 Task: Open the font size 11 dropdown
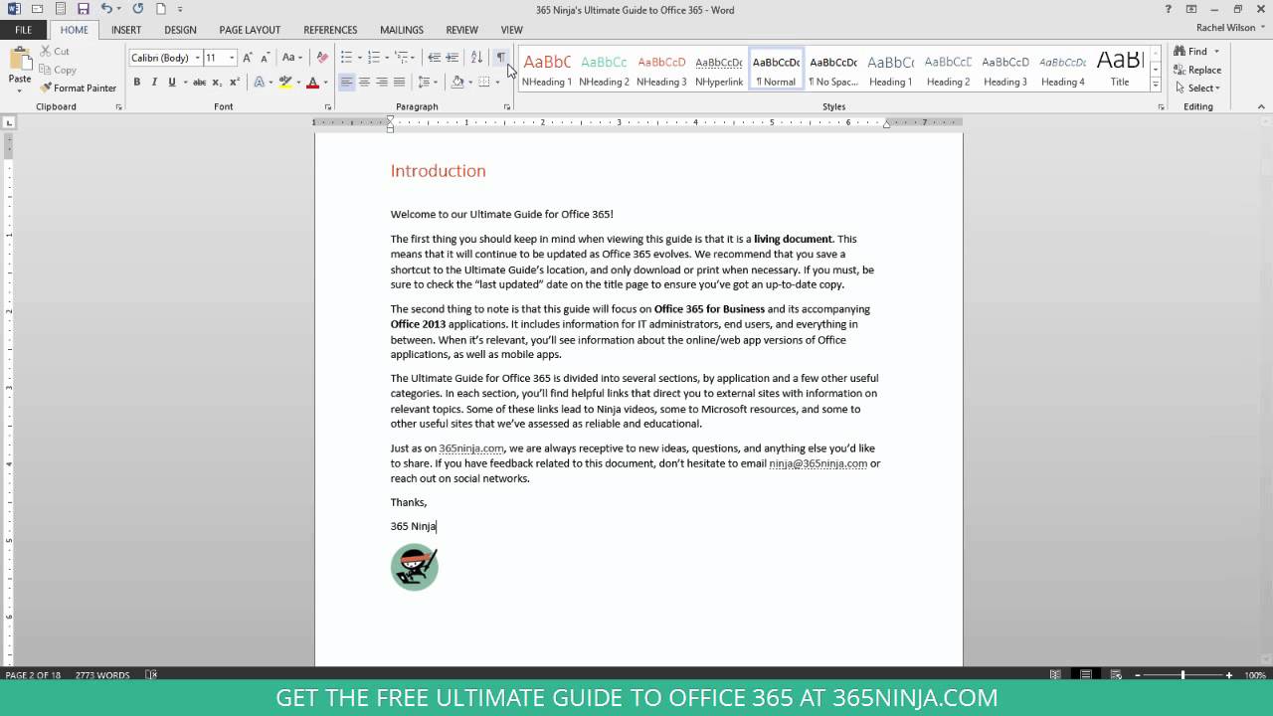(232, 58)
